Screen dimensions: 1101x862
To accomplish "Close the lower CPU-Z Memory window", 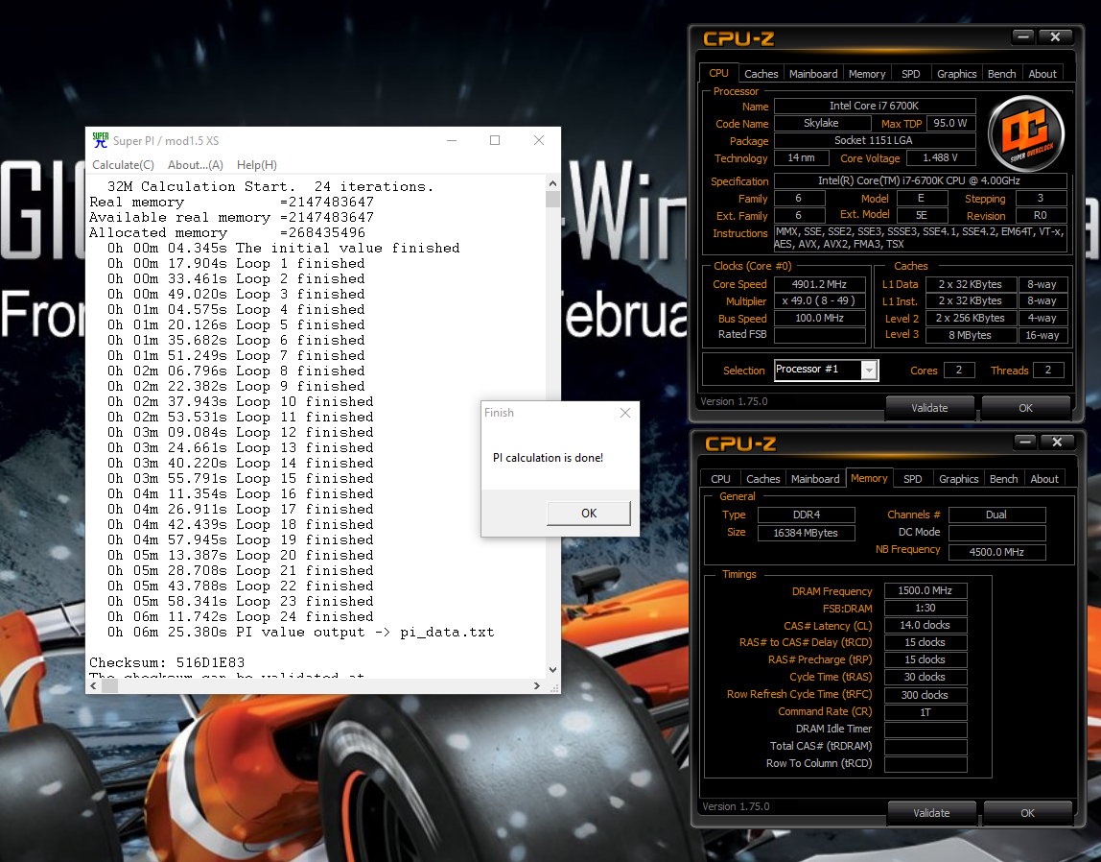I will pyautogui.click(x=1058, y=442).
